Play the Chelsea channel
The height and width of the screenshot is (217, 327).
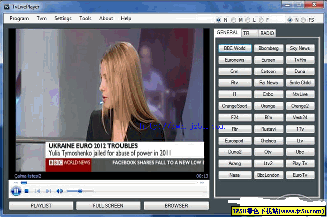[x=268, y=141]
